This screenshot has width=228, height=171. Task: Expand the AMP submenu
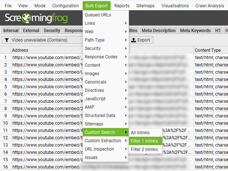[106, 107]
